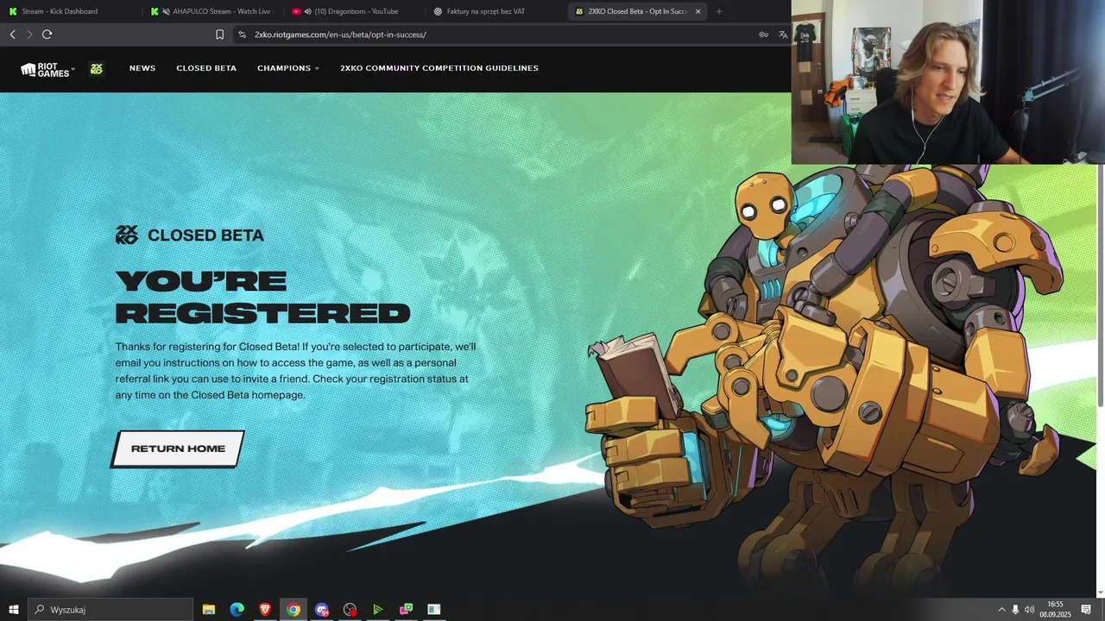Image resolution: width=1105 pixels, height=621 pixels.
Task: Open the NEWS menu item
Action: (142, 68)
